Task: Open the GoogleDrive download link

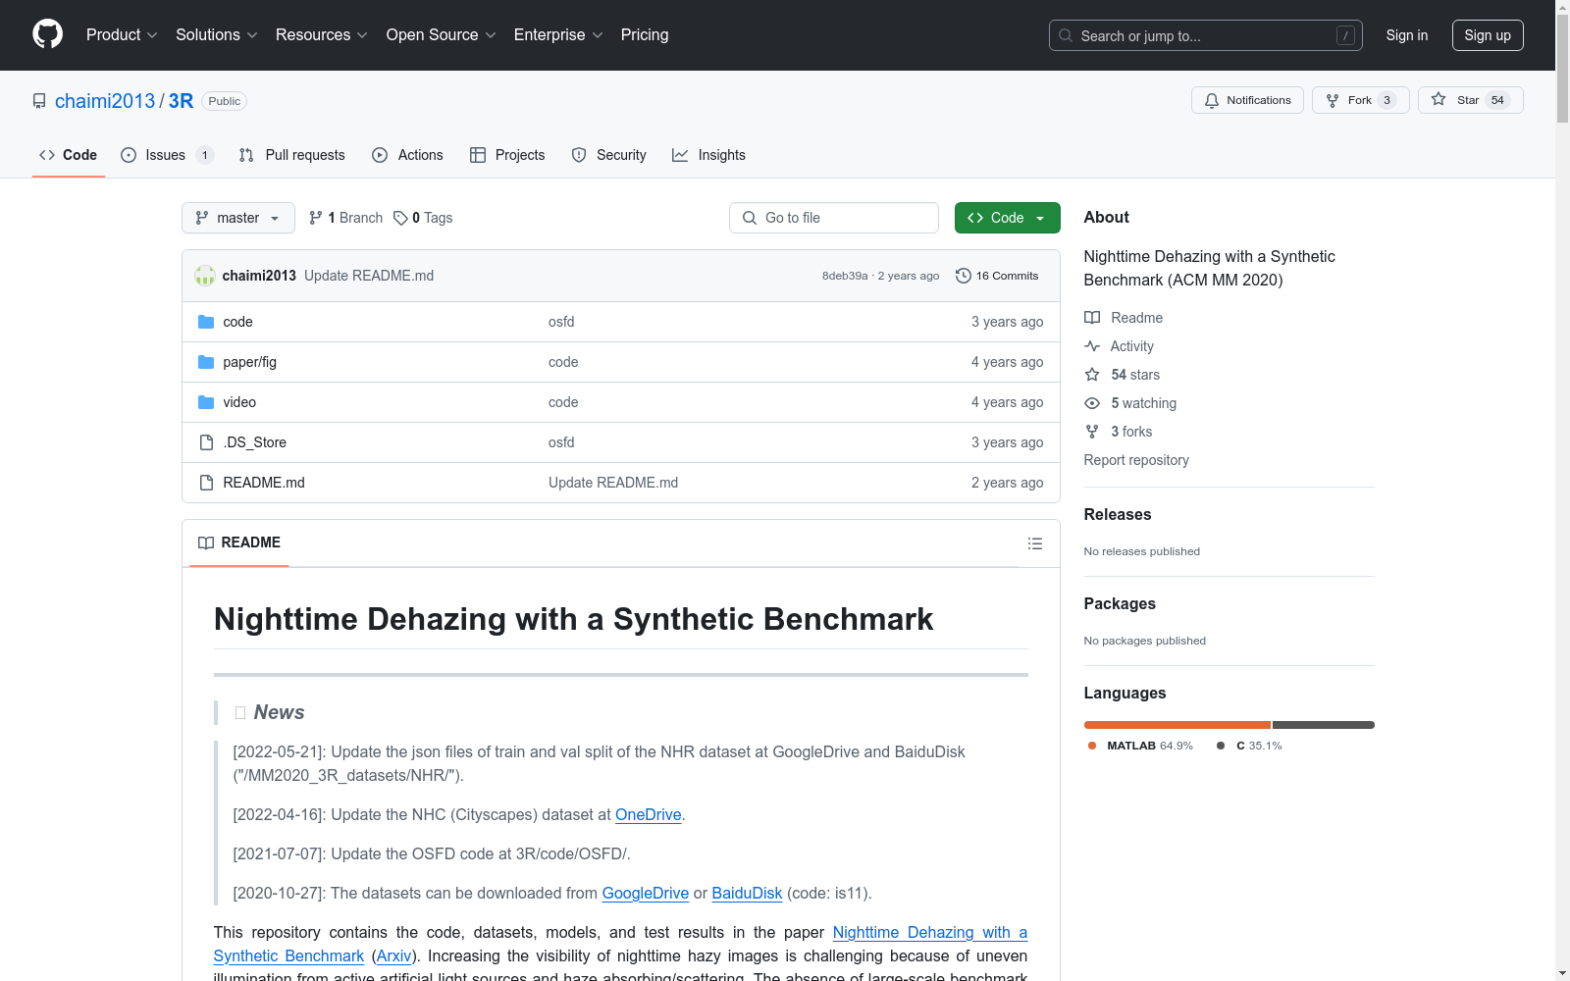Action: pyautogui.click(x=646, y=893)
